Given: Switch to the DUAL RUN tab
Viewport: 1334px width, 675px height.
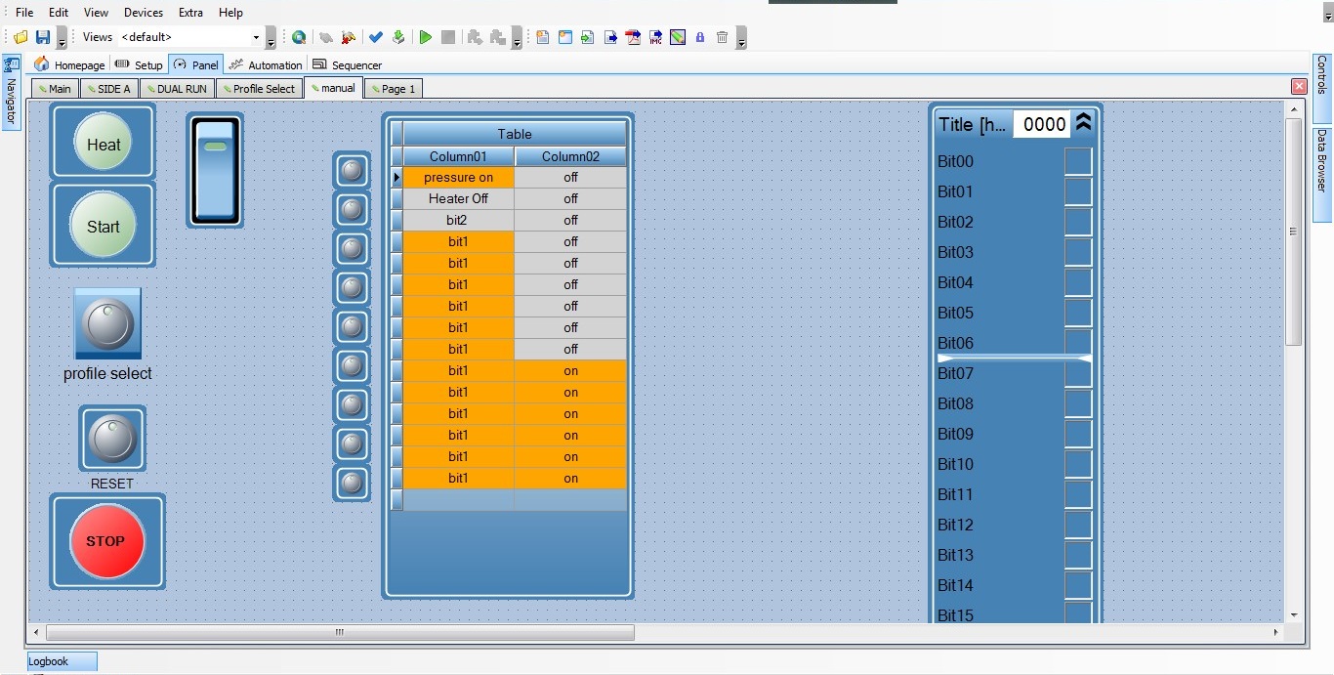Looking at the screenshot, I should tap(176, 89).
